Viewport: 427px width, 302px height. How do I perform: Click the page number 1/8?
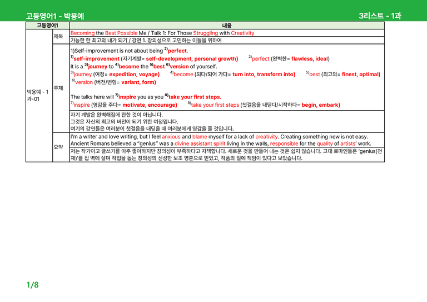point(32,285)
